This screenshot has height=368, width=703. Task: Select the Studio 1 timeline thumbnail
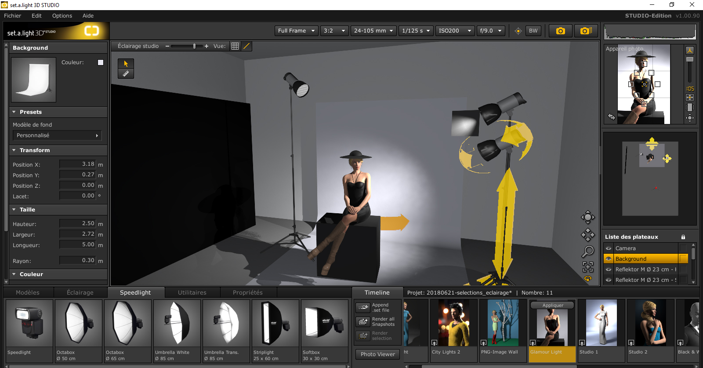click(x=602, y=331)
